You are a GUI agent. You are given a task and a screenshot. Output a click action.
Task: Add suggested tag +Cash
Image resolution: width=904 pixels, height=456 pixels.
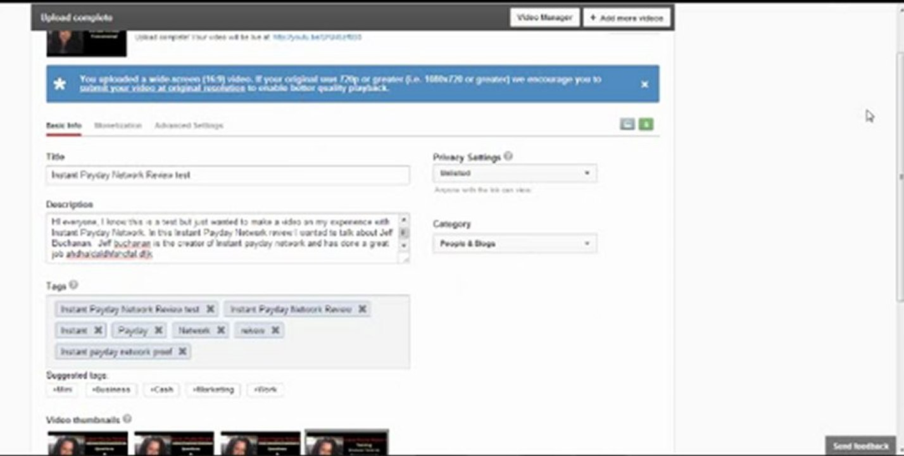pyautogui.click(x=161, y=389)
